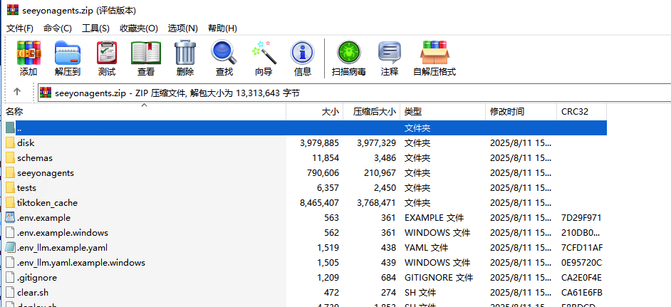Select the seeyonagents folder name
671x307 pixels.
(x=46, y=172)
